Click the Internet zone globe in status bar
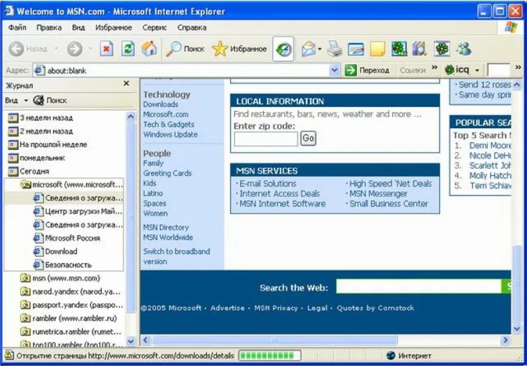The height and width of the screenshot is (366, 527). 390,356
